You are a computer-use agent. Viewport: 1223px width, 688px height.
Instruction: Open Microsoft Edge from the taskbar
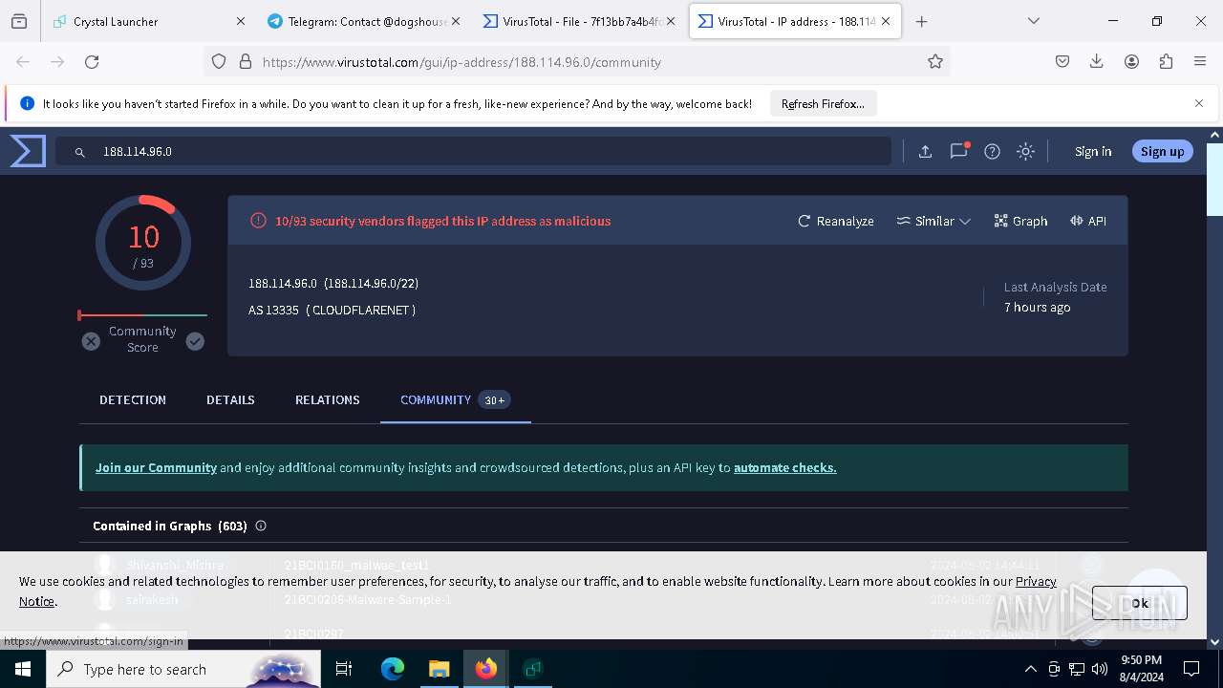(x=393, y=669)
